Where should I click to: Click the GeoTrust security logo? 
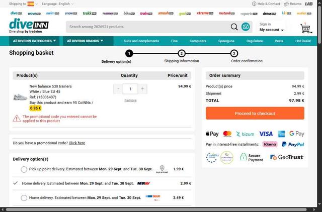coord(287,157)
